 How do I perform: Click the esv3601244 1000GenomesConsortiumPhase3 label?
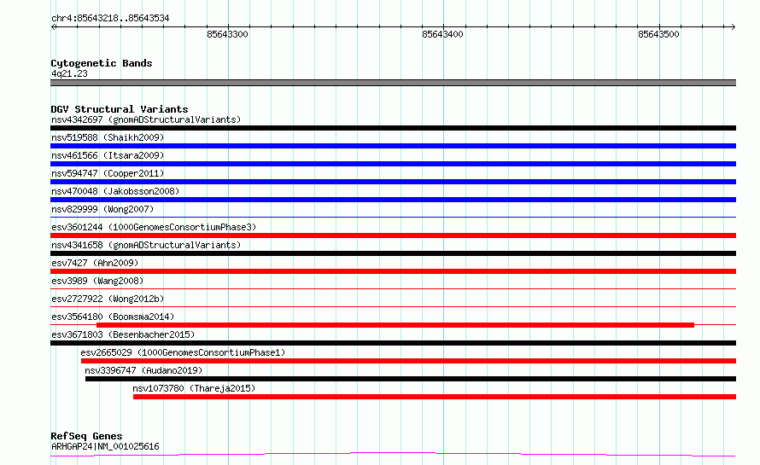click(154, 227)
